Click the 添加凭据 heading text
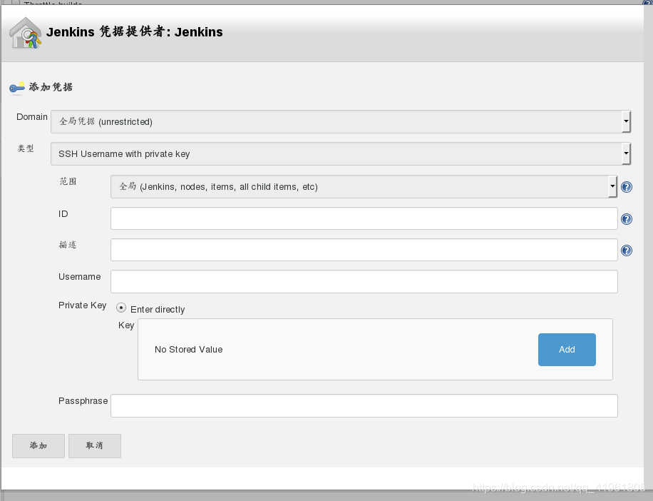 pos(51,86)
